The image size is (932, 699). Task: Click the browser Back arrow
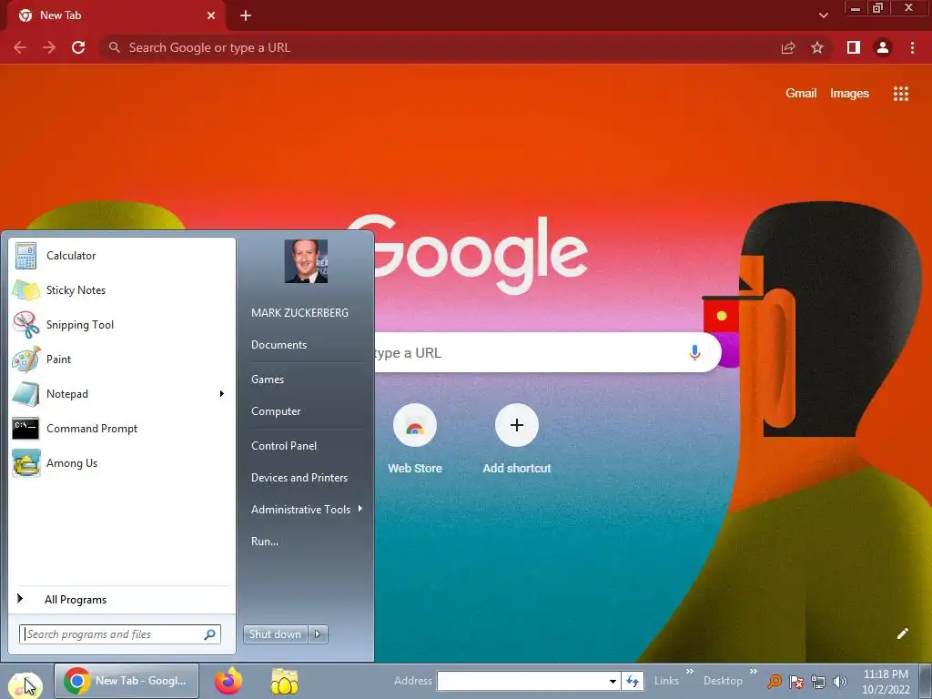tap(20, 47)
